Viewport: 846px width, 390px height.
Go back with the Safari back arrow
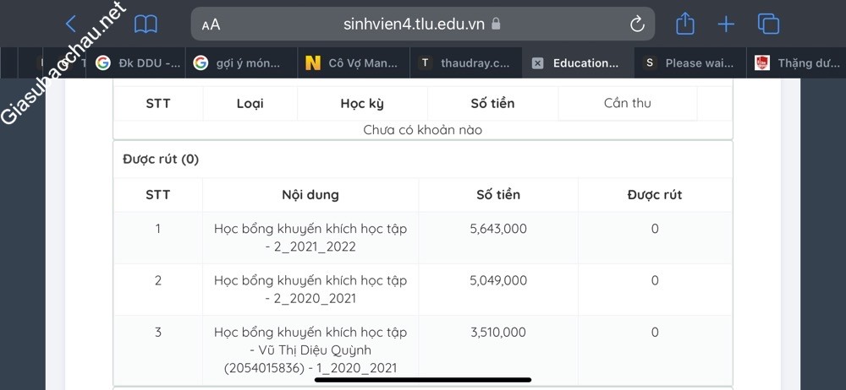(71, 24)
